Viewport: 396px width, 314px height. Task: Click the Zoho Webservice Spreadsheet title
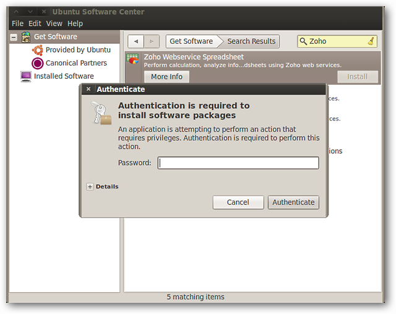tap(194, 57)
